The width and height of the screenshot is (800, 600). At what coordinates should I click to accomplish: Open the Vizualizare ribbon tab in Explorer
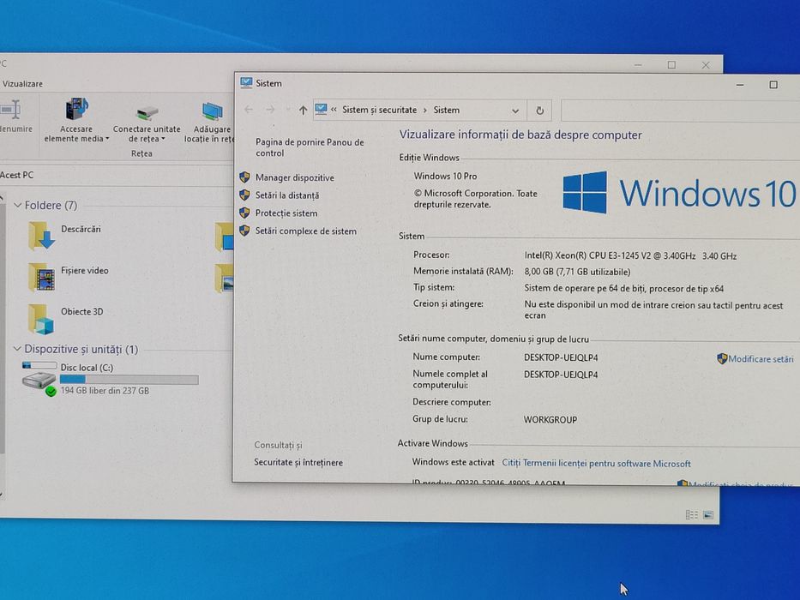[x=22, y=84]
